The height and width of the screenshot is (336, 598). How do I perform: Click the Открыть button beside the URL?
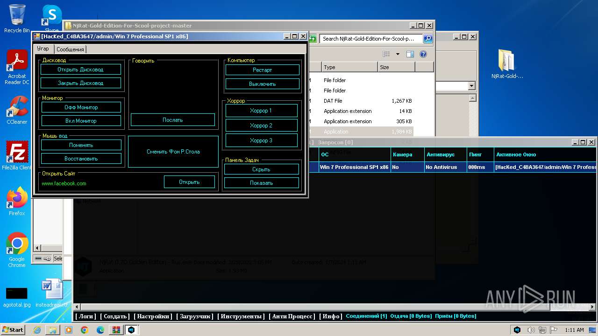189,182
